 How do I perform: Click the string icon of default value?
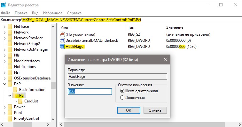tap(62, 34)
